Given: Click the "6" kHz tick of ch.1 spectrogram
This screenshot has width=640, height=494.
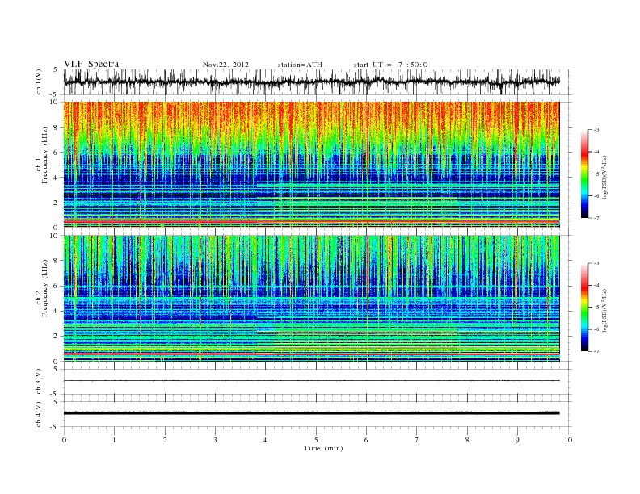Looking at the screenshot, I should click(x=56, y=153).
